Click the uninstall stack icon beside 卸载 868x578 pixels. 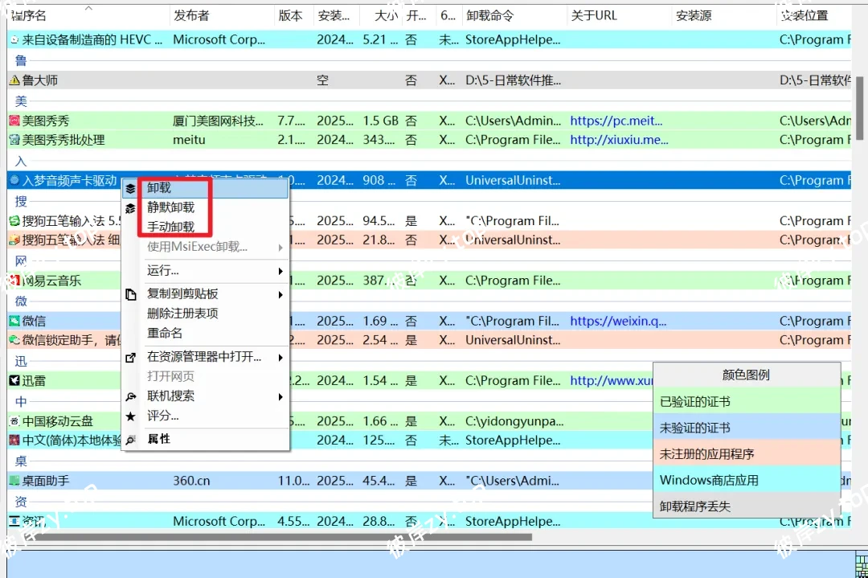(x=131, y=187)
